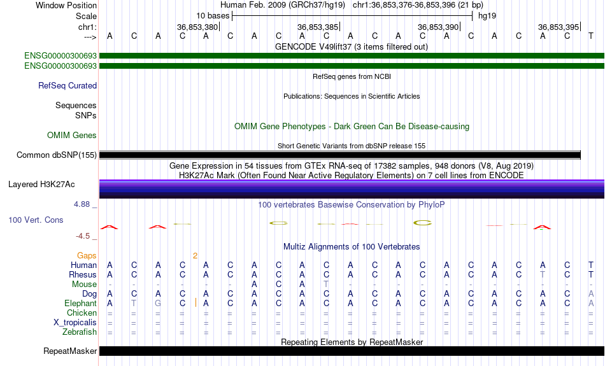Click the SNPs track label
The image size is (605, 366).
[86, 115]
